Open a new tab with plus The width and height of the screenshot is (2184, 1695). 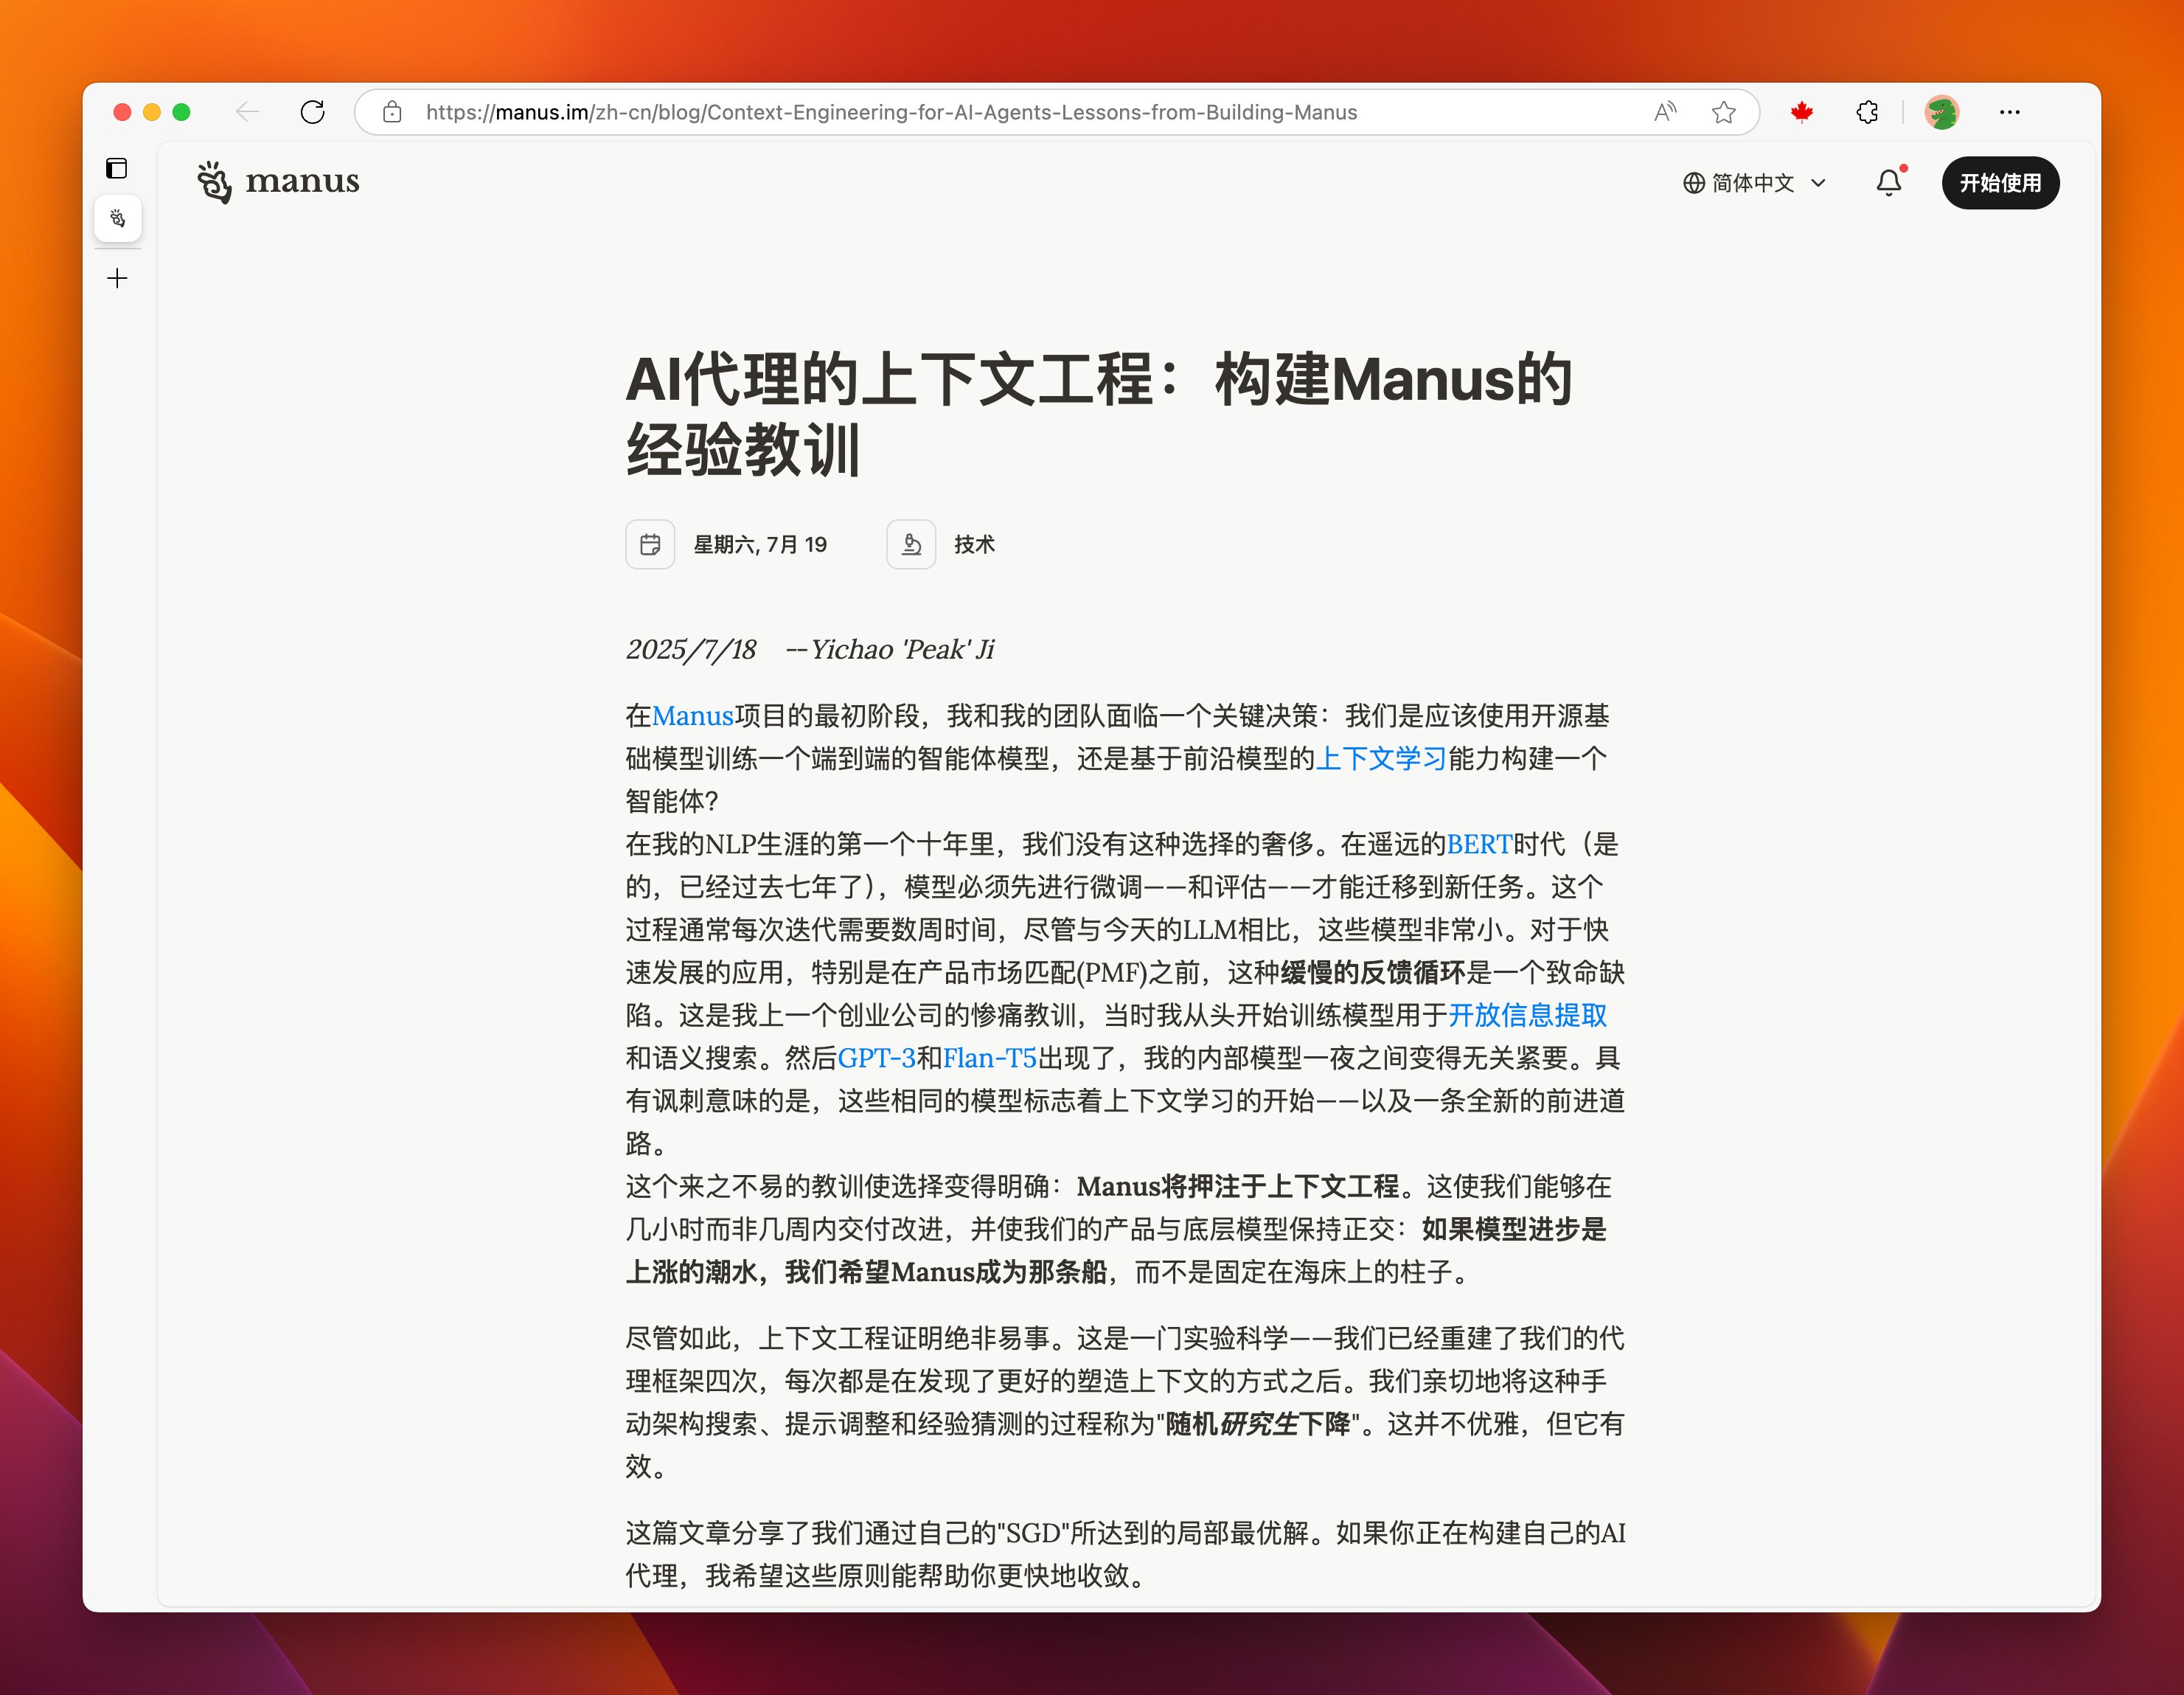pos(117,278)
